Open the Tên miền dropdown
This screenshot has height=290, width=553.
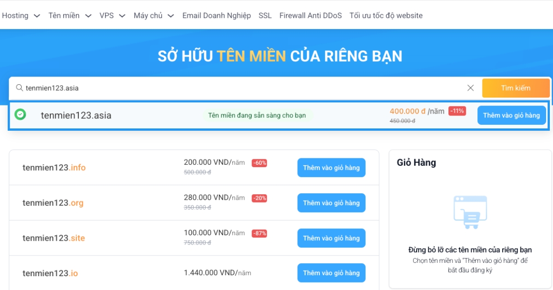pos(69,15)
